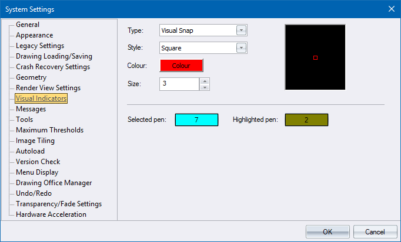Increase Size with the up spinner arrow
The image size is (401, 242).
click(x=205, y=81)
